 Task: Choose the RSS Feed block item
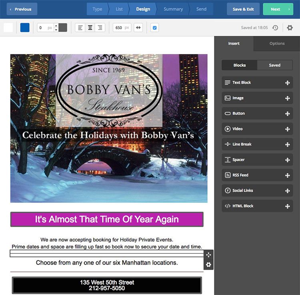pyautogui.click(x=257, y=175)
